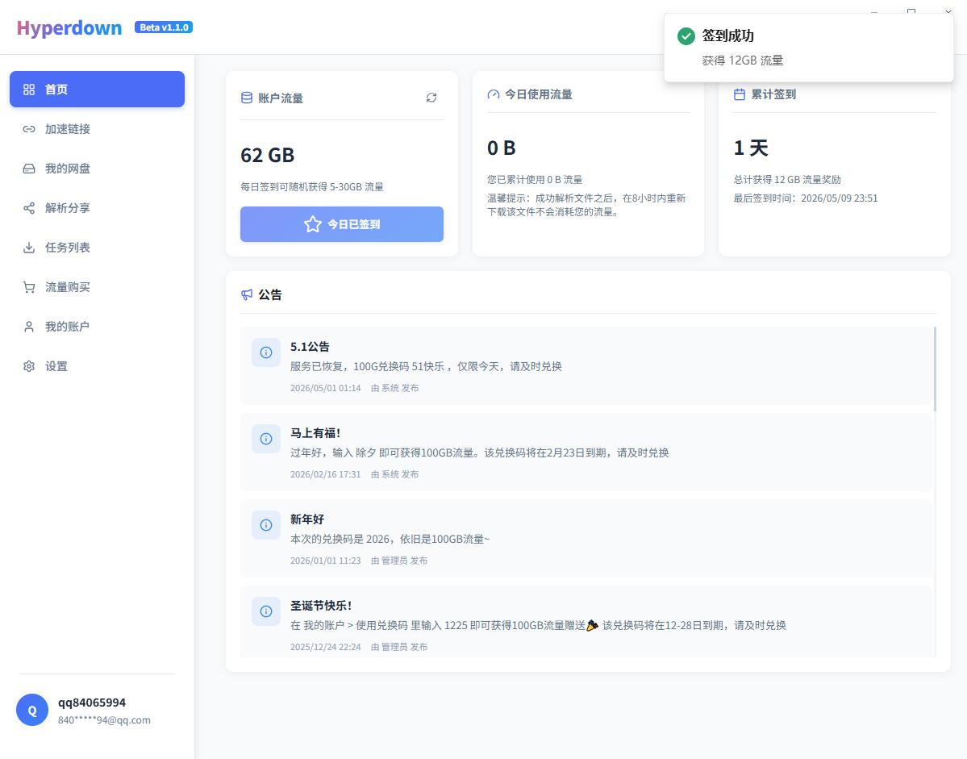This screenshot has height=759, width=967.
Task: Click the 流量购买 cart icon
Action: coord(29,286)
